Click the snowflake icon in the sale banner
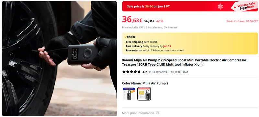 [220, 6]
